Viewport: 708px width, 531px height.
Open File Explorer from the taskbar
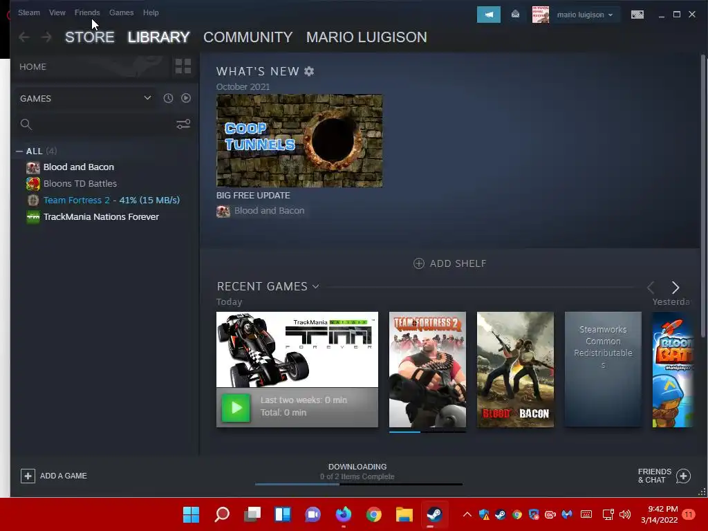click(404, 514)
